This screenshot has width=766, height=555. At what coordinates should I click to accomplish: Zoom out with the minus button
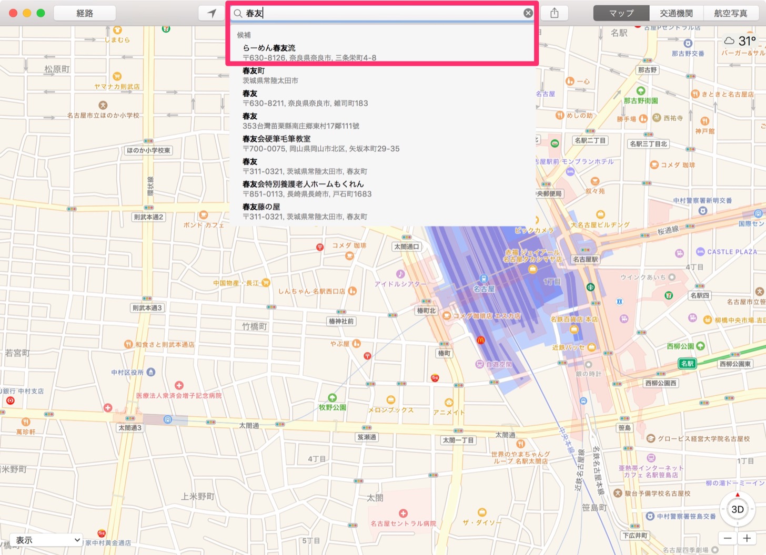728,538
